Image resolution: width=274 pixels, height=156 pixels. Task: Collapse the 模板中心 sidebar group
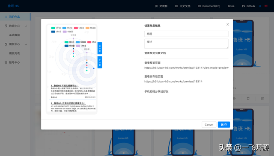point(15,44)
